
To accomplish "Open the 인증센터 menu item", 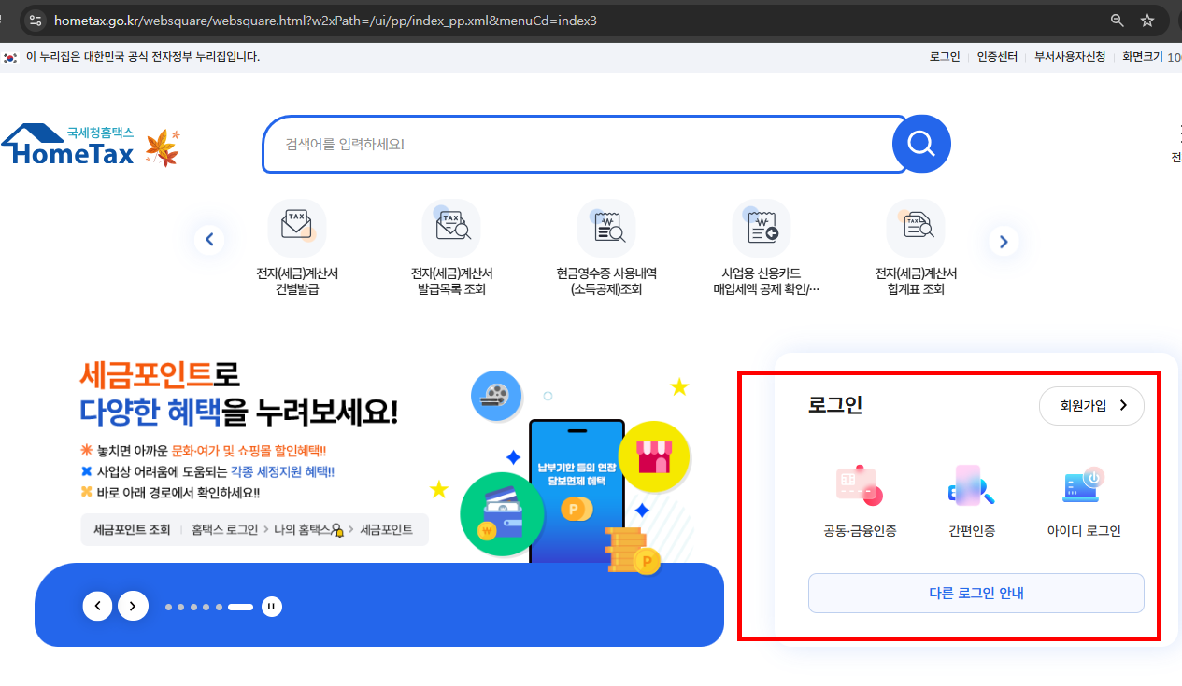I will (x=997, y=56).
